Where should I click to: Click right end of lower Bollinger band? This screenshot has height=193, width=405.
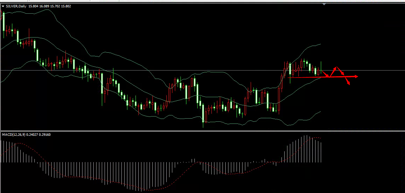coord(320,112)
